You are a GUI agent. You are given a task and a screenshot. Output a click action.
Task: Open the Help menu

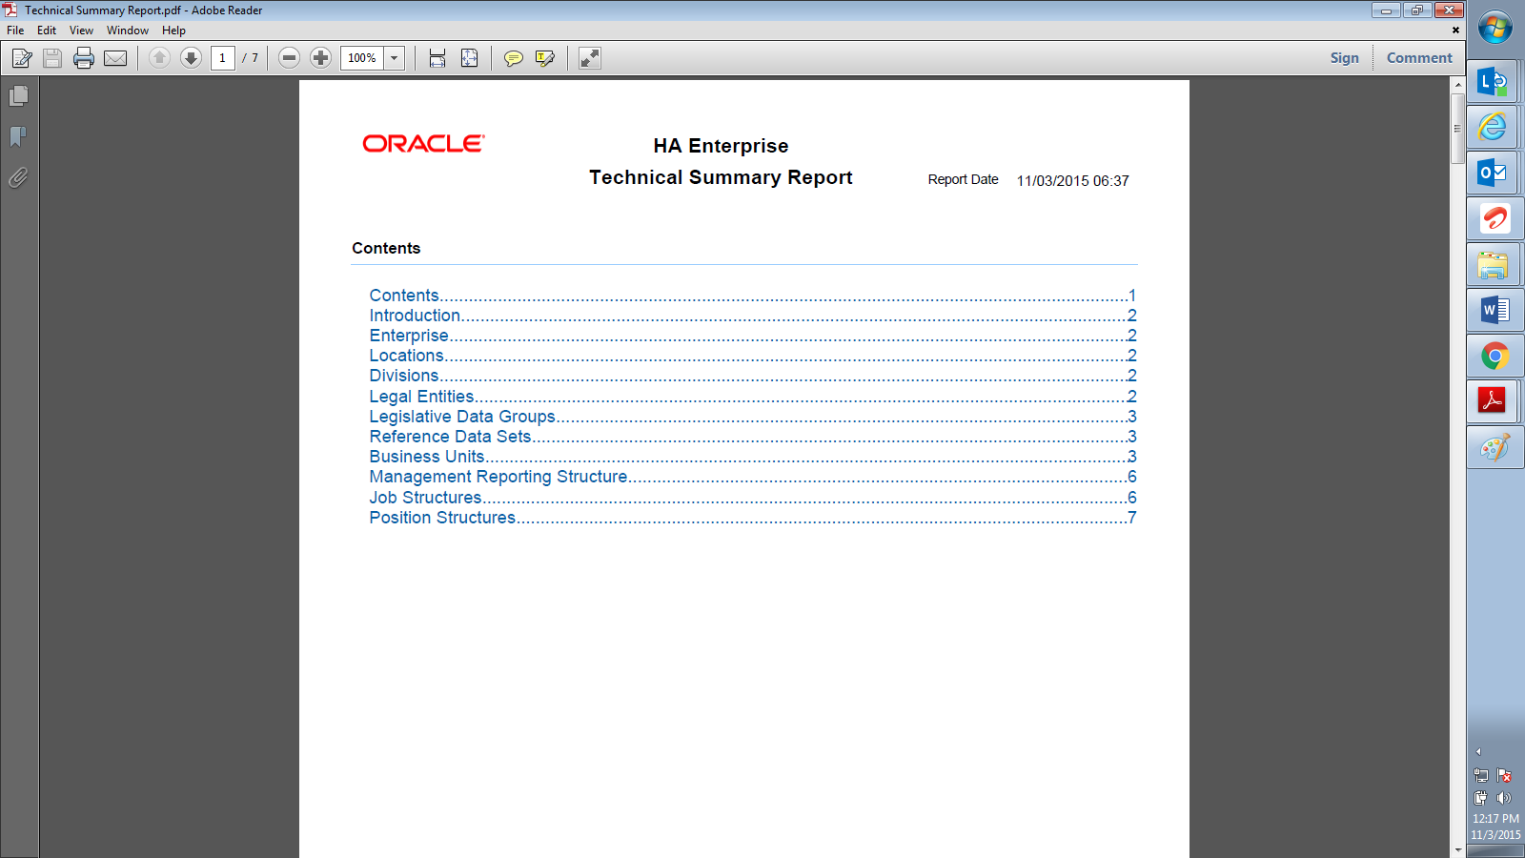pyautogui.click(x=173, y=31)
